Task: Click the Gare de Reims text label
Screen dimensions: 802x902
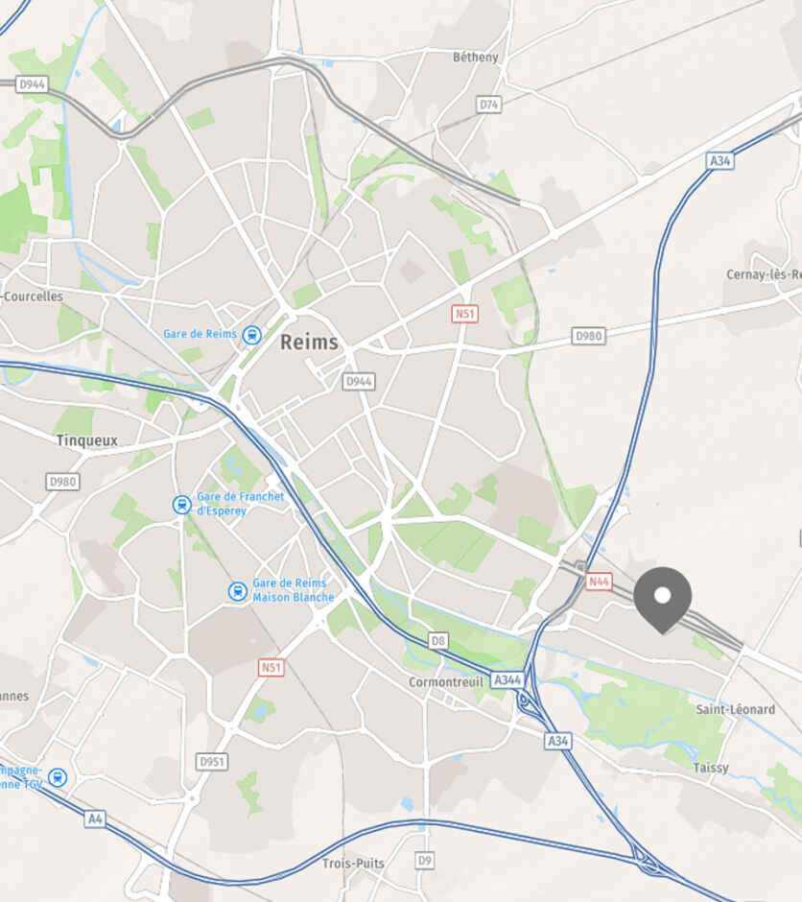Action: (200, 334)
